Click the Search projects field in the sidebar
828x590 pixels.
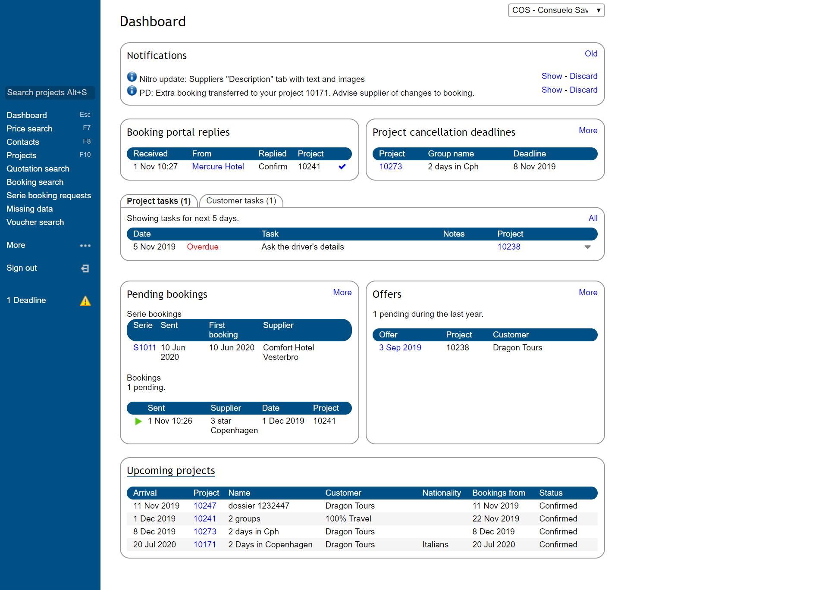pos(50,92)
